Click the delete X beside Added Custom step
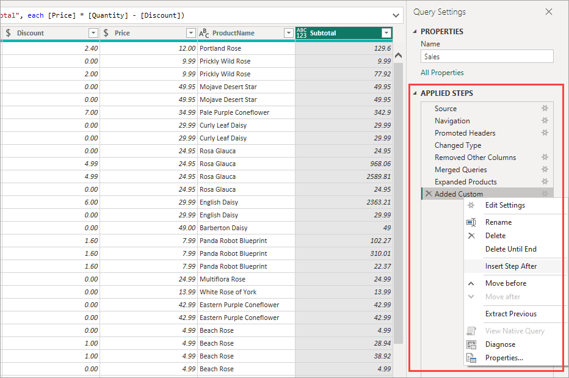 (x=429, y=194)
